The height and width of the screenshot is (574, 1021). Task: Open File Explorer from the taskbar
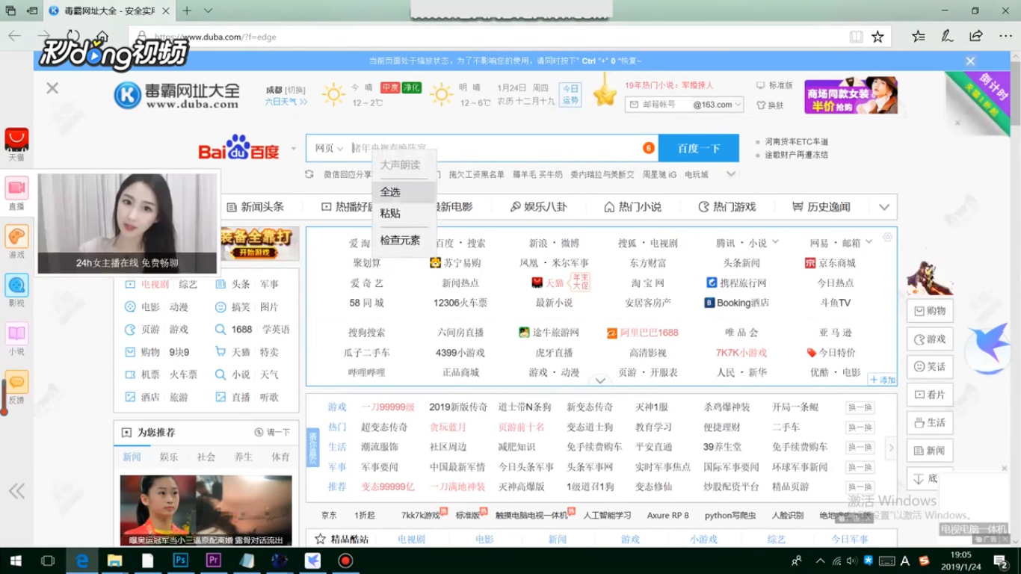click(114, 561)
